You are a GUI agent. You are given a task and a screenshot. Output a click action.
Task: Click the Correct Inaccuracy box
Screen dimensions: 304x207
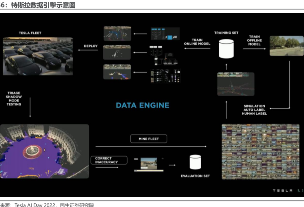click(x=109, y=160)
